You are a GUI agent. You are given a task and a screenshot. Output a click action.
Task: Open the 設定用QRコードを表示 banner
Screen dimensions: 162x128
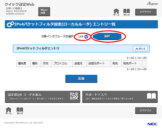[42, 97]
